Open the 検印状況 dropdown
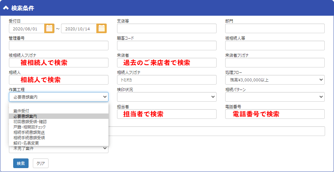The image size is (334, 172). (x=167, y=97)
